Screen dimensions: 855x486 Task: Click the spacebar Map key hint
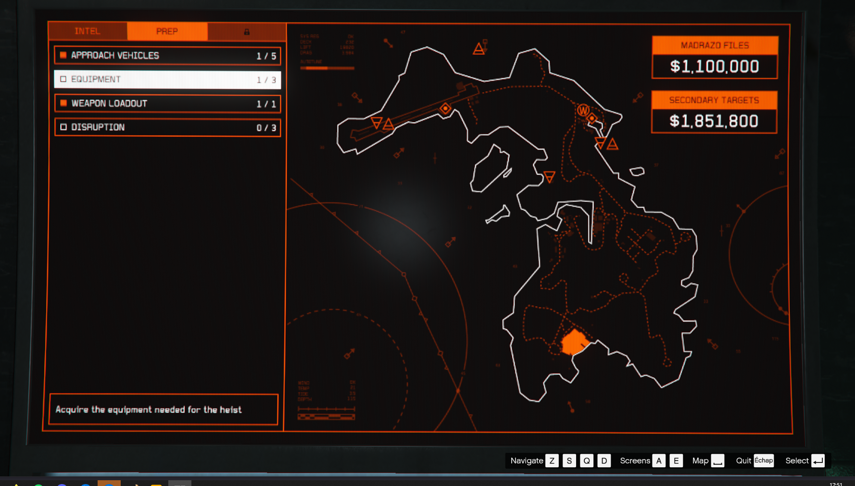coord(718,461)
